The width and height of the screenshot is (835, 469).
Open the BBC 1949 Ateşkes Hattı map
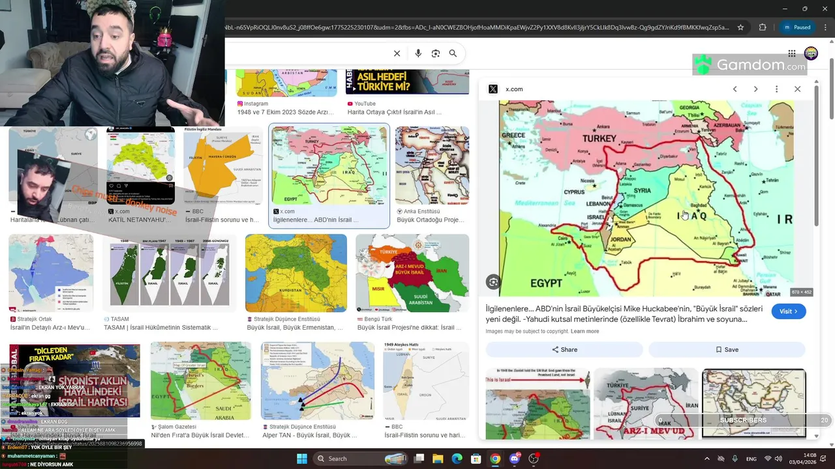[x=426, y=381]
